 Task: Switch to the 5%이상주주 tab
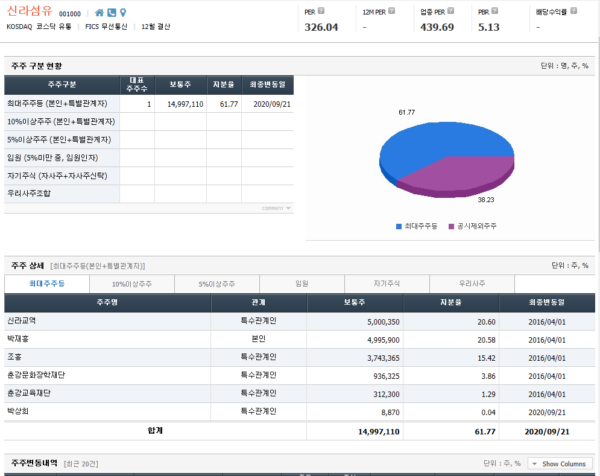tap(217, 284)
